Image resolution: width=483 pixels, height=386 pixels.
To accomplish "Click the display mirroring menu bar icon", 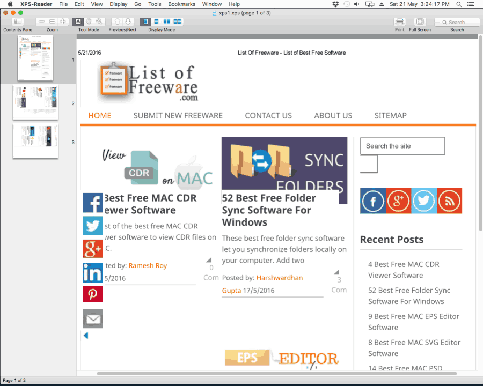I will (370, 4).
